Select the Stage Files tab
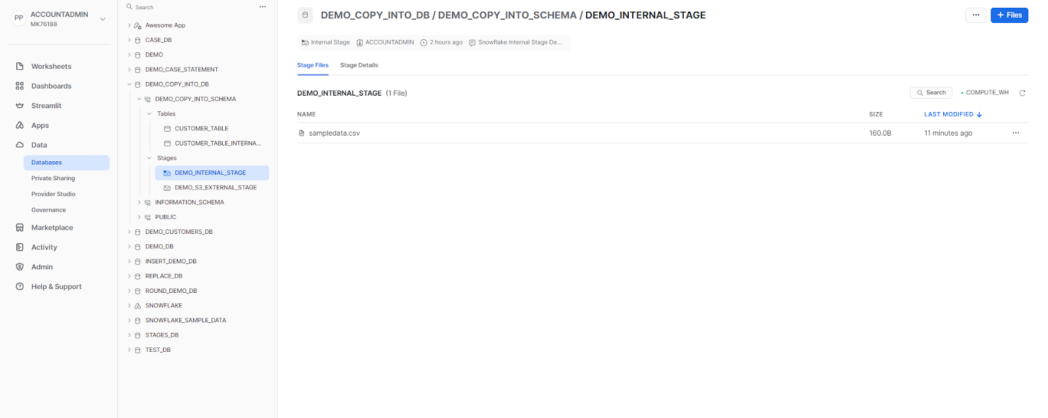The width and height of the screenshot is (1048, 418). pyautogui.click(x=313, y=65)
